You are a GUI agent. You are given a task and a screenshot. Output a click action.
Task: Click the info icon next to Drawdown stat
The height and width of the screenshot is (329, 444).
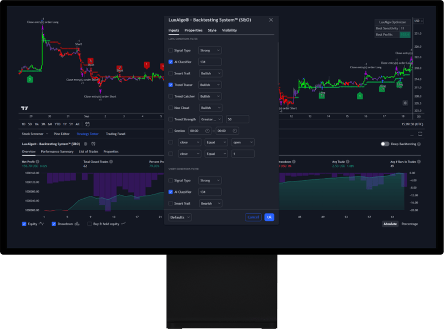pos(294,161)
